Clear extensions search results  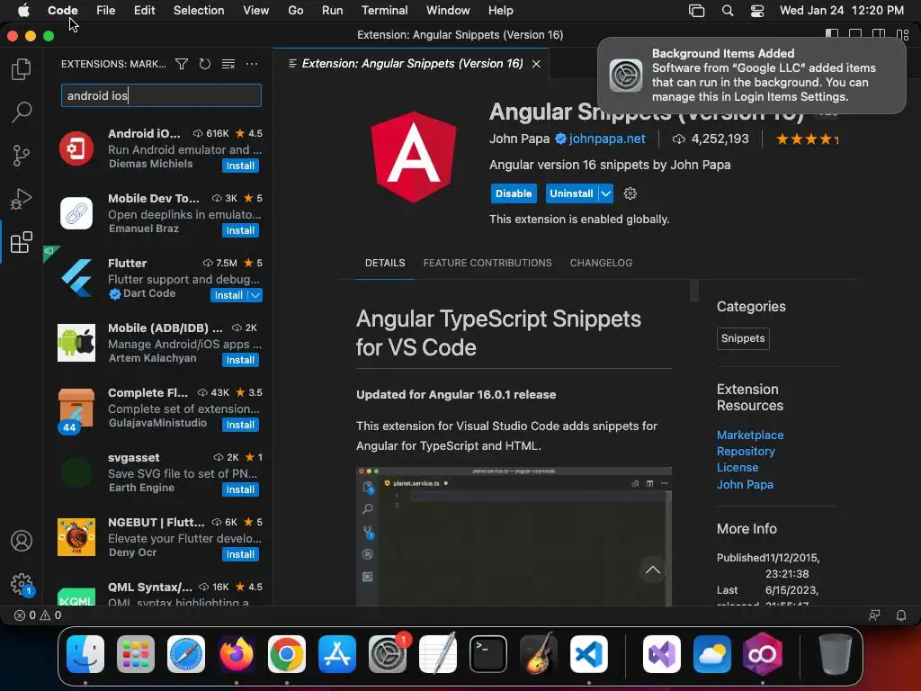point(228,64)
